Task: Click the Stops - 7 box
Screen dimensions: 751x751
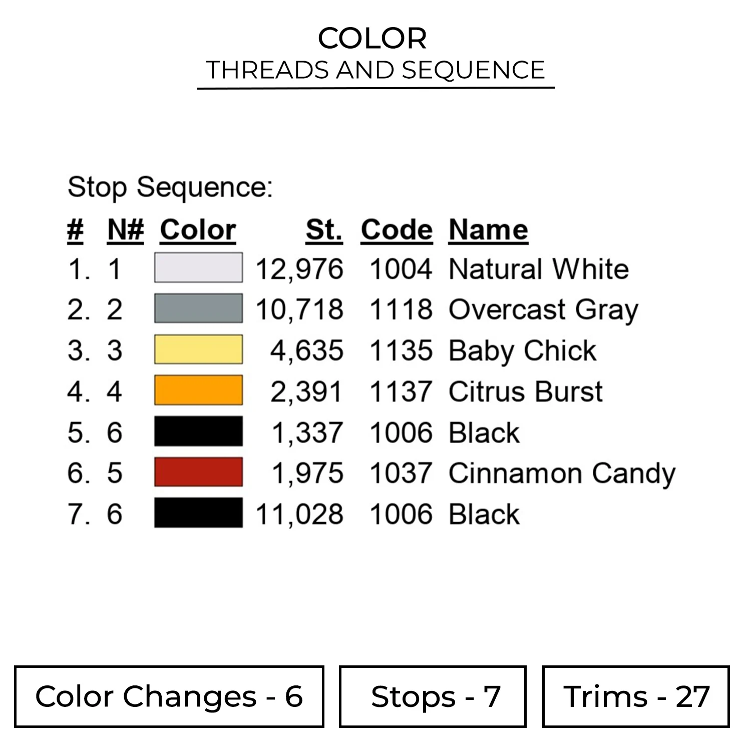Action: [433, 696]
